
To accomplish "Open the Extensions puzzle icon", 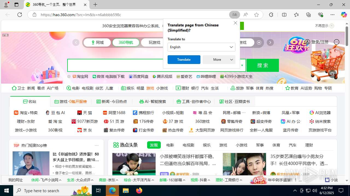I will tap(271, 15).
